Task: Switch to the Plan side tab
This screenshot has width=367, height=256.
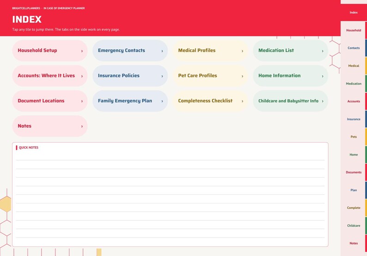Action: (x=354, y=190)
